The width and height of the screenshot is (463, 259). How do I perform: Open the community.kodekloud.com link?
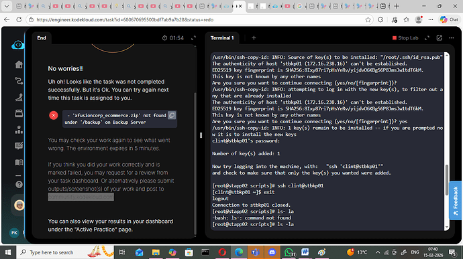click(81, 197)
